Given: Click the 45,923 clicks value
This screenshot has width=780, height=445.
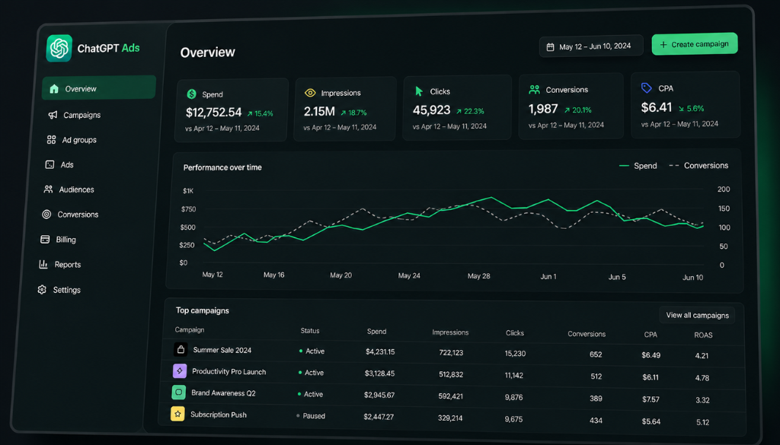Looking at the screenshot, I should point(431,110).
